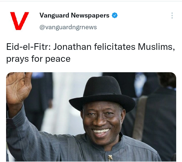Screen dimensions: 182x162
Task: Open the attached photo of waving man
Action: coord(91,117)
